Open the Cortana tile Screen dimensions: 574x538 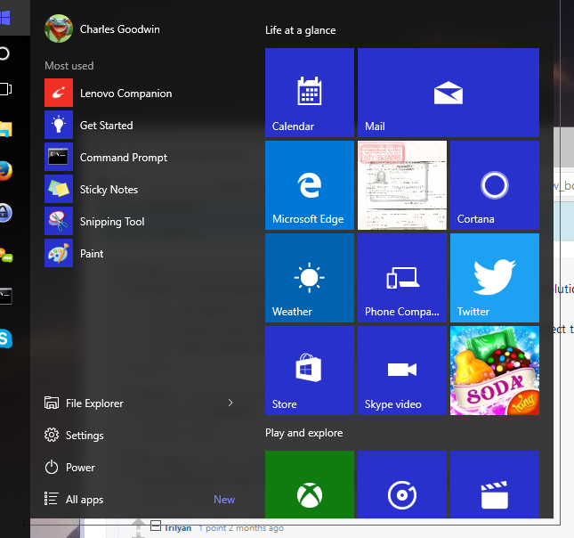click(x=495, y=185)
